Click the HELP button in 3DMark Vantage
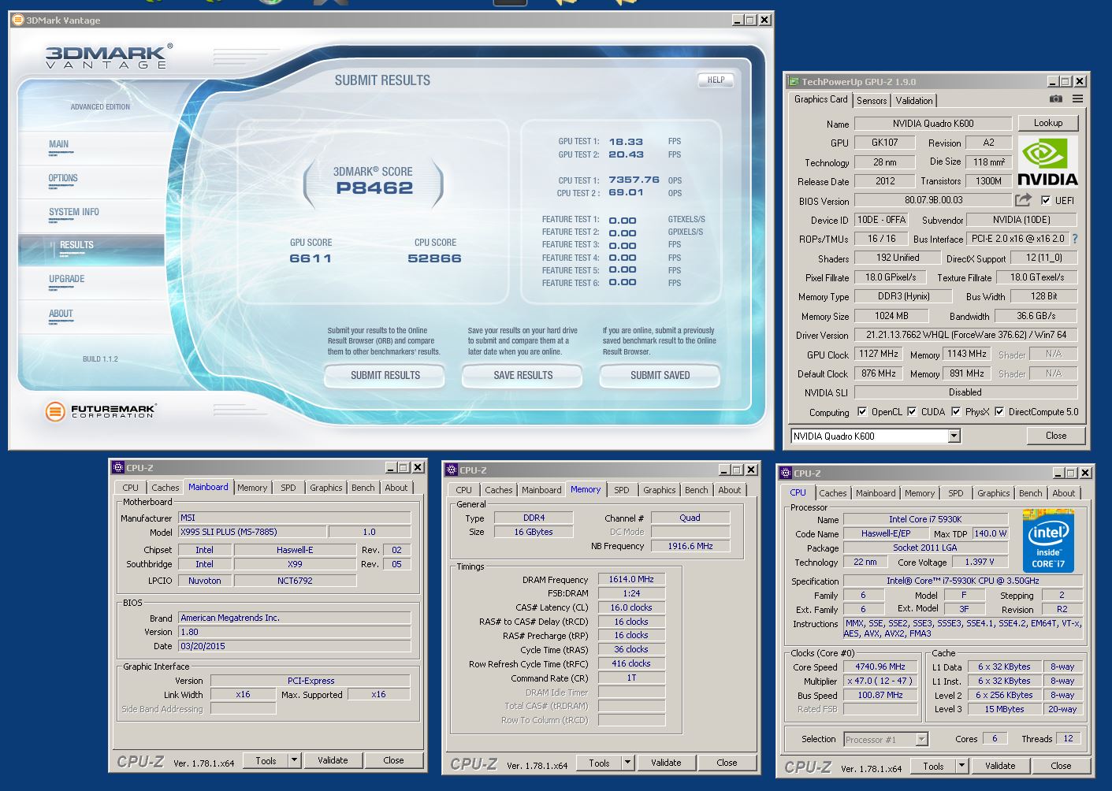 pyautogui.click(x=716, y=80)
